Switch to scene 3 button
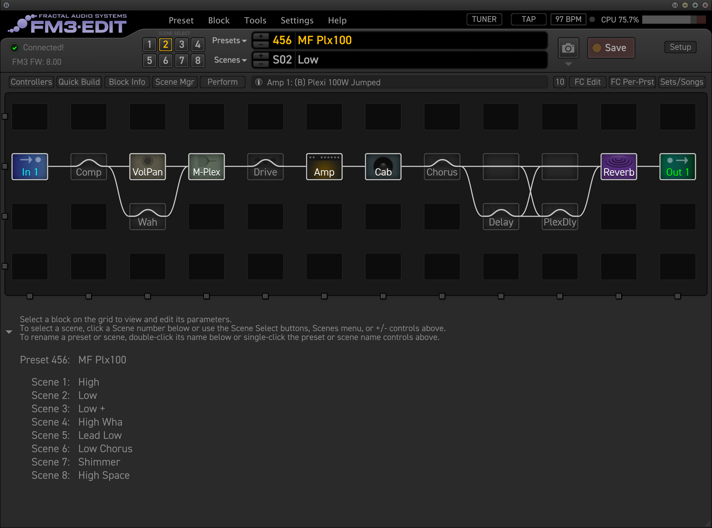This screenshot has width=712, height=528. [182, 44]
